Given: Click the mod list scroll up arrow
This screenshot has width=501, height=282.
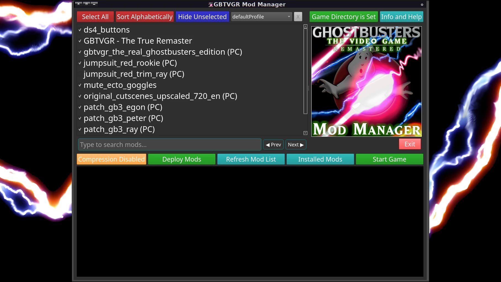Looking at the screenshot, I should [305, 26].
